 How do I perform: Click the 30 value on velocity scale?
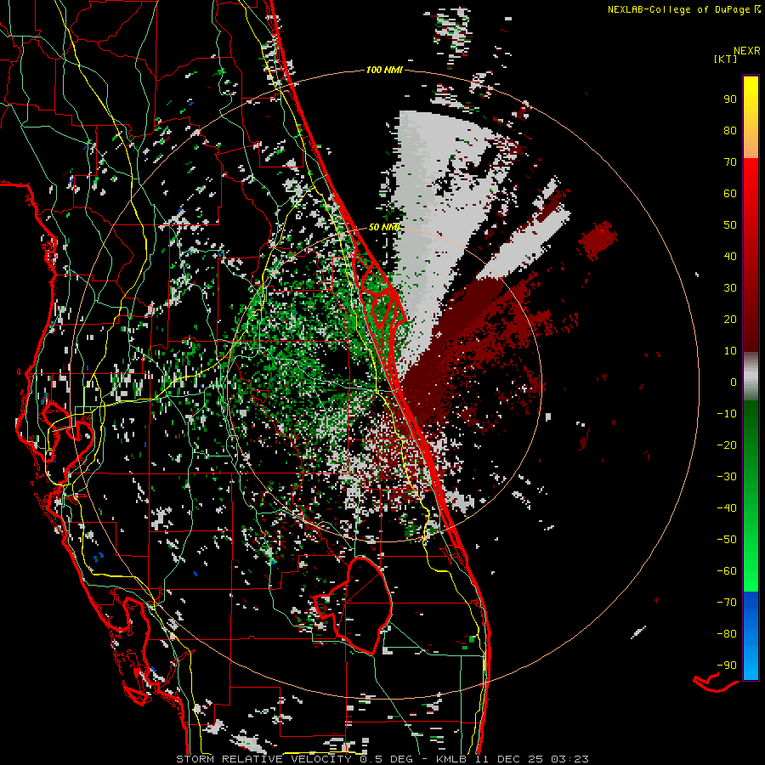[730, 288]
